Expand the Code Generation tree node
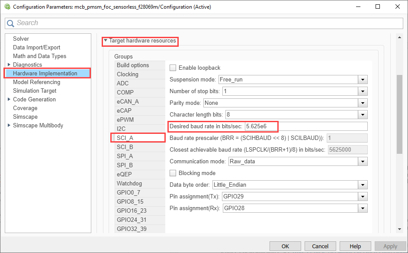 pyautogui.click(x=9, y=100)
